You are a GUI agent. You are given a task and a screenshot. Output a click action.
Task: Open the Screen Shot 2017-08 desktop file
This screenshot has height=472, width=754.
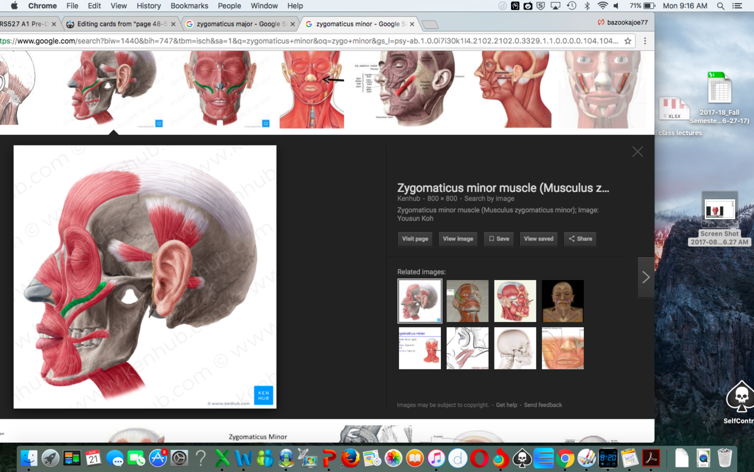coord(719,220)
